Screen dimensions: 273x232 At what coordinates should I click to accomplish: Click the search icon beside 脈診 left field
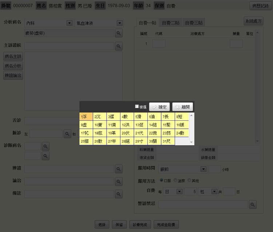tap(67, 134)
